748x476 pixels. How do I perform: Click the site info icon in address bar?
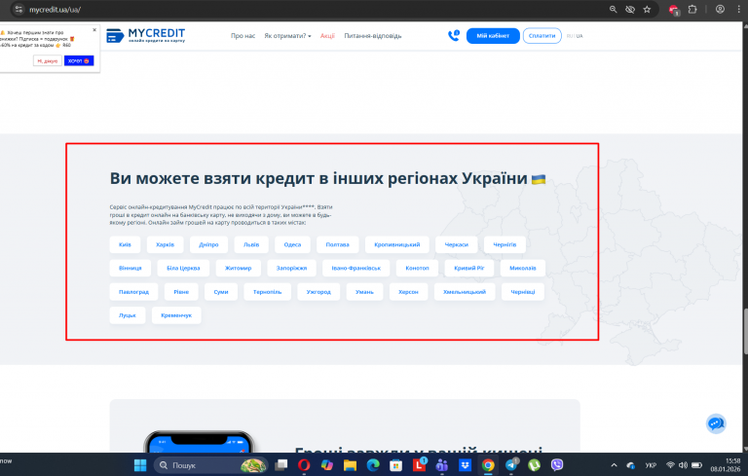click(19, 9)
